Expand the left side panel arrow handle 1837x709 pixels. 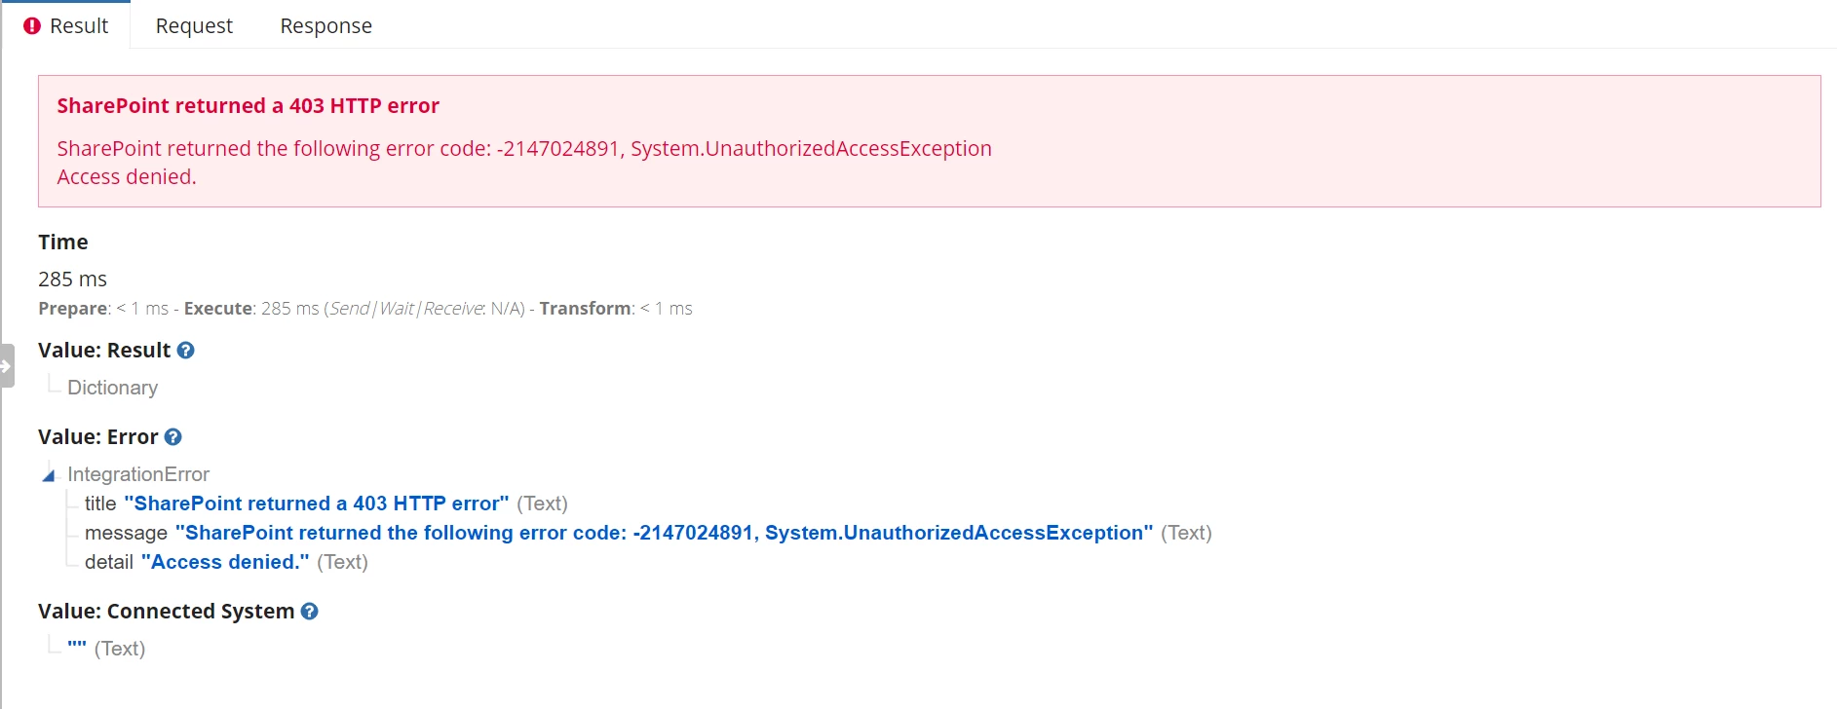(7, 366)
